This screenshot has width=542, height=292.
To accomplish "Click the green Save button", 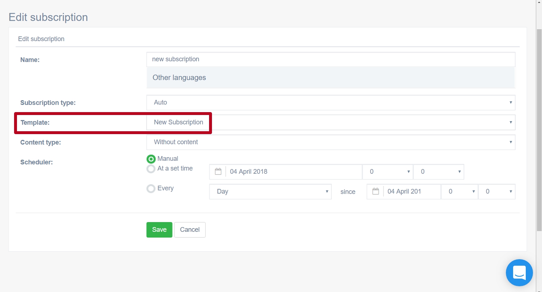I will [159, 230].
